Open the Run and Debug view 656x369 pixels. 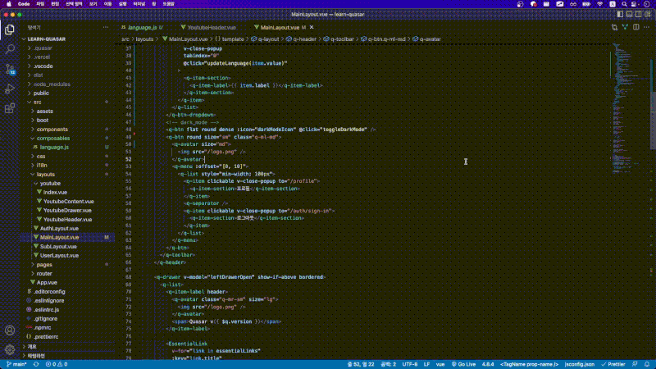tap(10, 89)
